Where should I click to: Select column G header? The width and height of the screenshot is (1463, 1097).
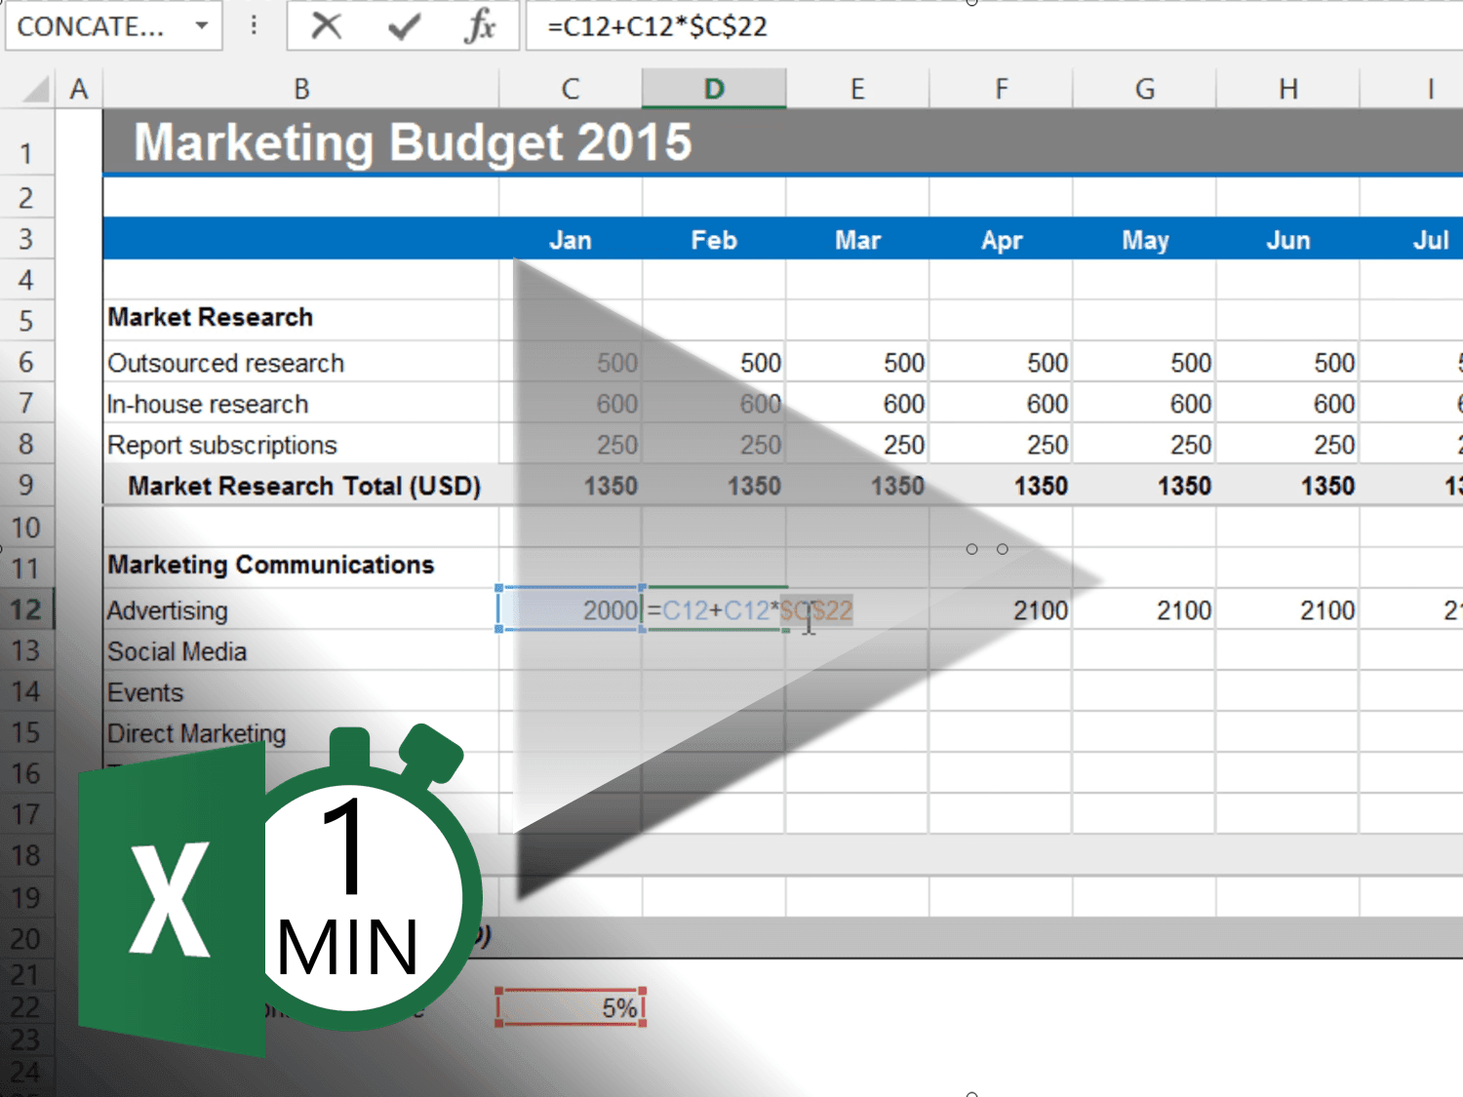pos(1144,90)
